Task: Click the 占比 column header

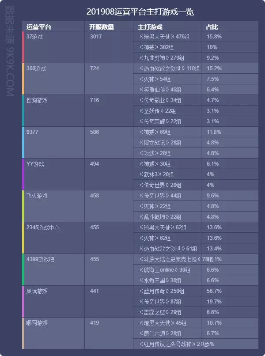Action: [x=212, y=27]
